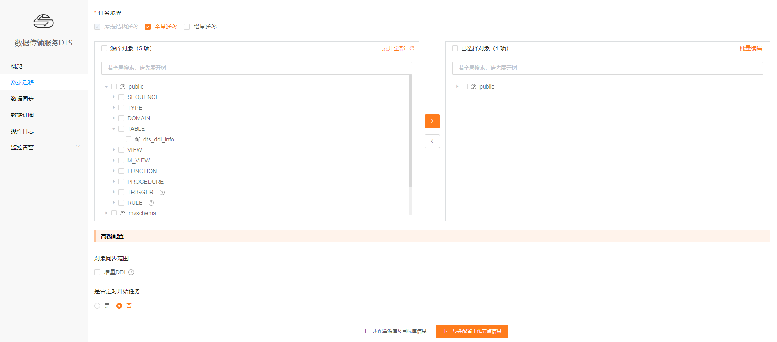Check the 已选择对象 select-all checkbox
The image size is (777, 342).
tap(455, 48)
